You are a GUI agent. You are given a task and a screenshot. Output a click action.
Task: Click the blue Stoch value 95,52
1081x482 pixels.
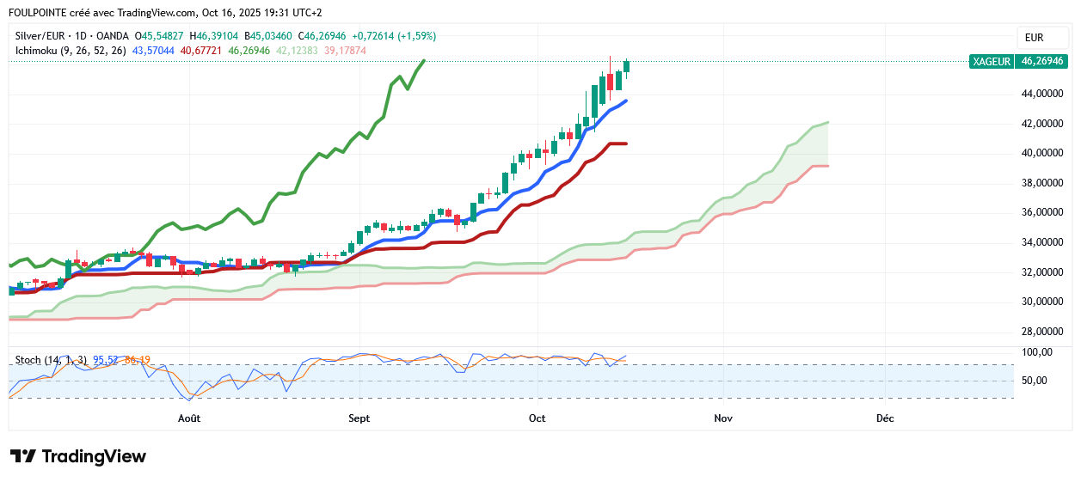(105, 359)
